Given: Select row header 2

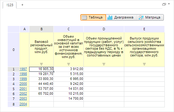Looking at the screenshot, I should pos(14,74).
